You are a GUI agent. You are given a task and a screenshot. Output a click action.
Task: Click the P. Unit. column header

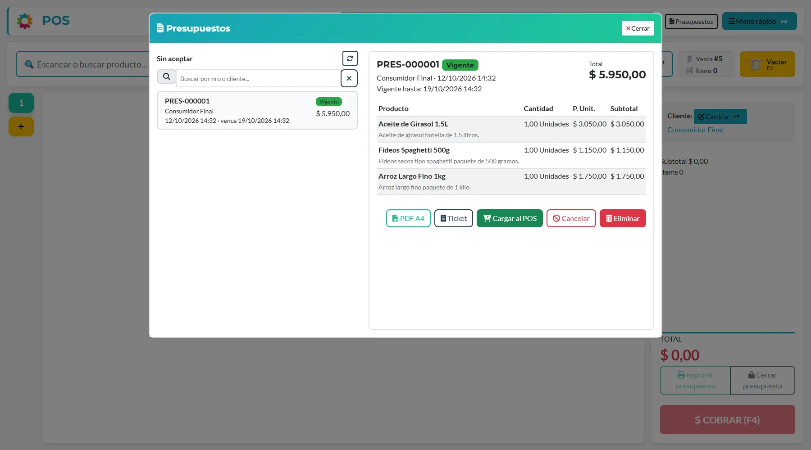coord(584,109)
